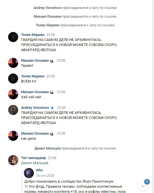Click the emoji status icon above "как дела"
This screenshot has width=154, height=193.
point(52,134)
